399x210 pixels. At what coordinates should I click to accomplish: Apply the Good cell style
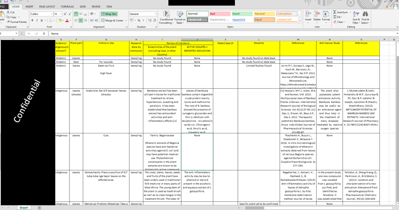coord(242,14)
